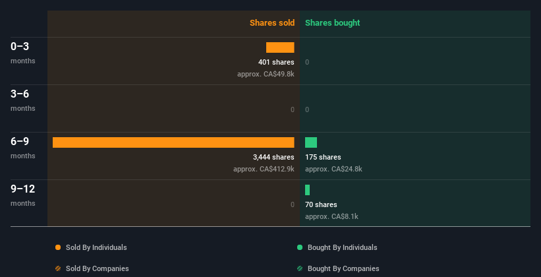Click the 0–3 months row label

point(23,53)
